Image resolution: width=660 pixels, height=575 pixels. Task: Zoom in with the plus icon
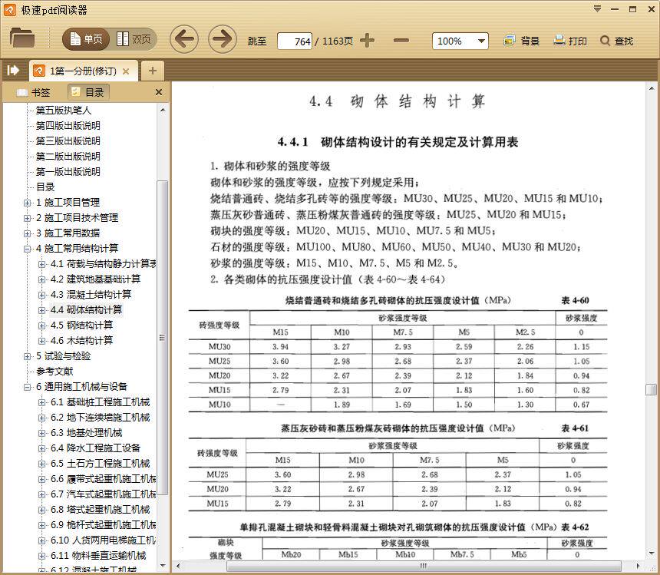(367, 41)
